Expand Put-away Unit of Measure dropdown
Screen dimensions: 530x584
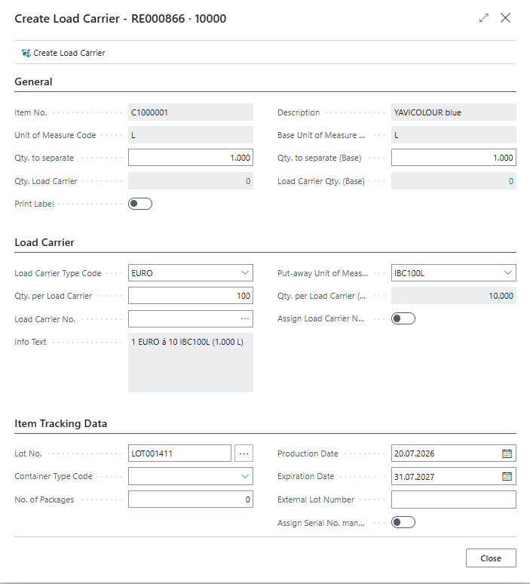coord(507,273)
